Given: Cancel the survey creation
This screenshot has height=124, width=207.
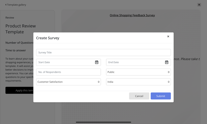Looking at the screenshot, I should 139,96.
